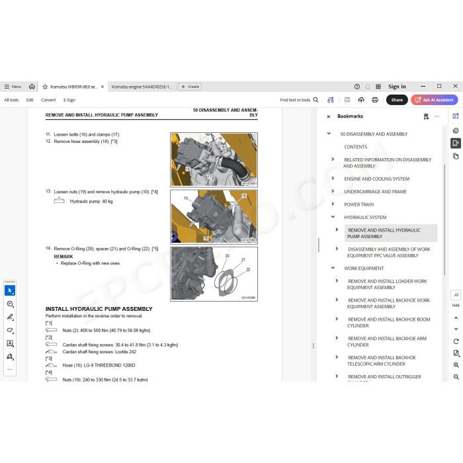
Task: Click the read aloud headphones icon
Action: click(x=331, y=100)
